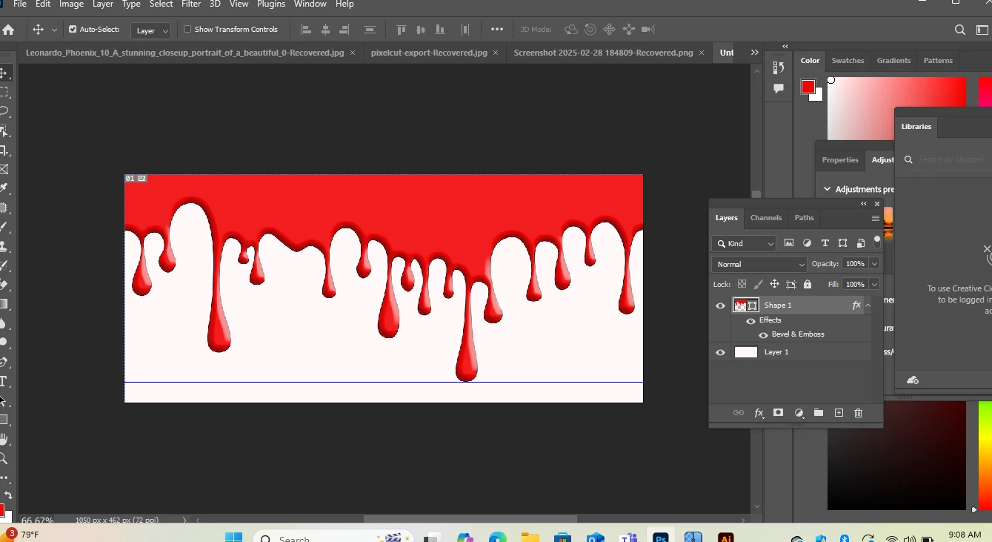This screenshot has height=542, width=992.
Task: Open the Image menu
Action: click(71, 4)
